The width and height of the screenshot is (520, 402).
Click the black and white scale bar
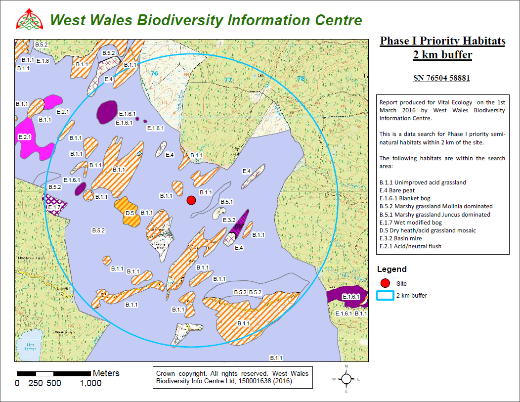point(53,373)
